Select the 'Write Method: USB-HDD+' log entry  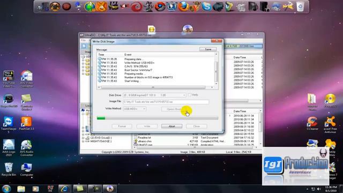tap(139, 63)
